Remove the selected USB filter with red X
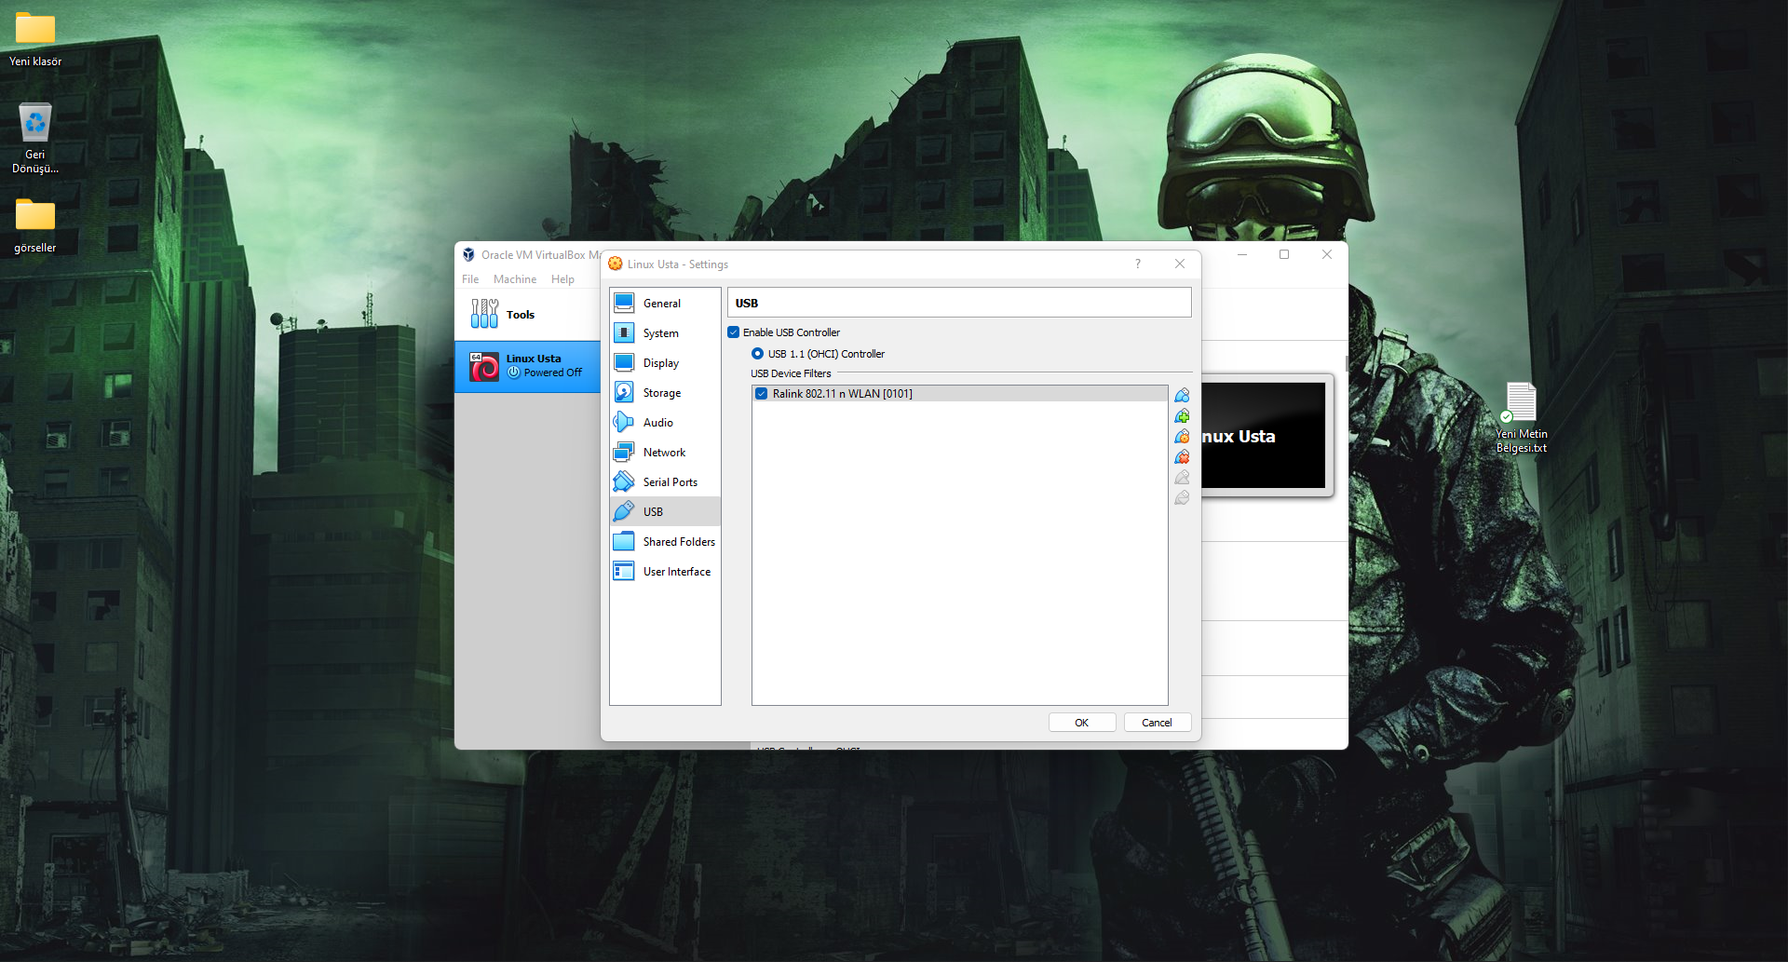 pyautogui.click(x=1182, y=456)
